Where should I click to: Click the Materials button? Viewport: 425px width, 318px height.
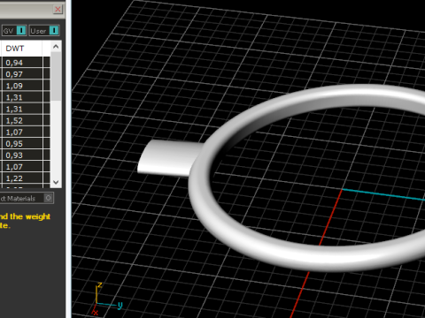[27, 198]
